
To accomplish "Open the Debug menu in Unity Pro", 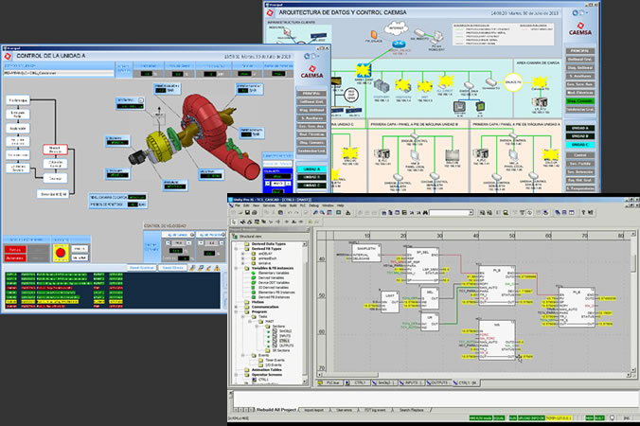I will click(313, 205).
